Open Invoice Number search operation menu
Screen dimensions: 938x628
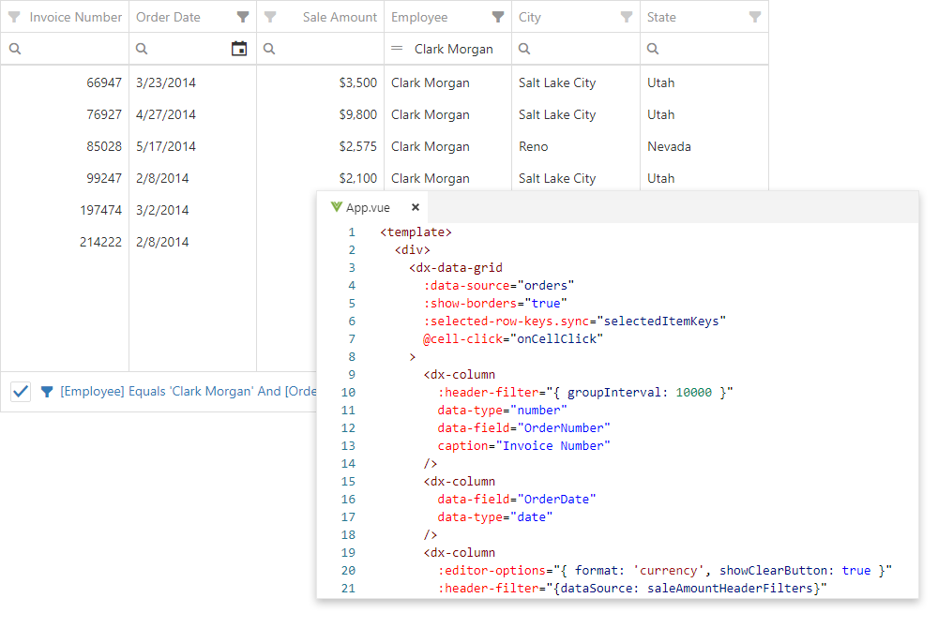(x=14, y=49)
